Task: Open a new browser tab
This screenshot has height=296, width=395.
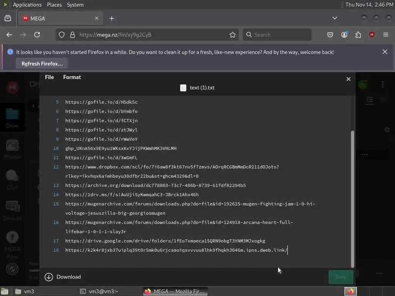Action: click(x=112, y=18)
